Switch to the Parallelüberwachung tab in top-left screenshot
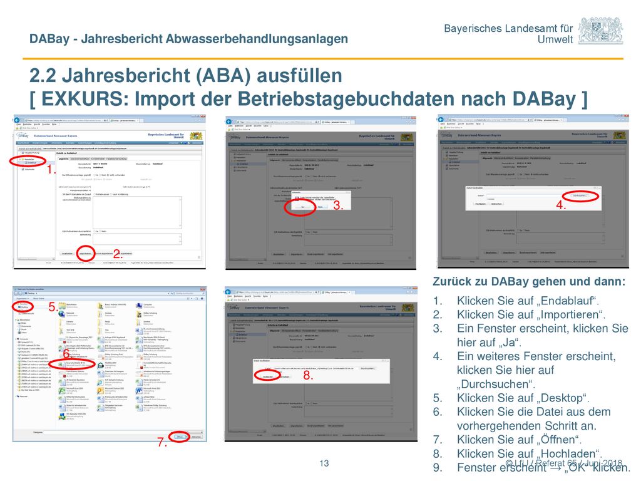Screen dimensions: 641x481 [116, 158]
